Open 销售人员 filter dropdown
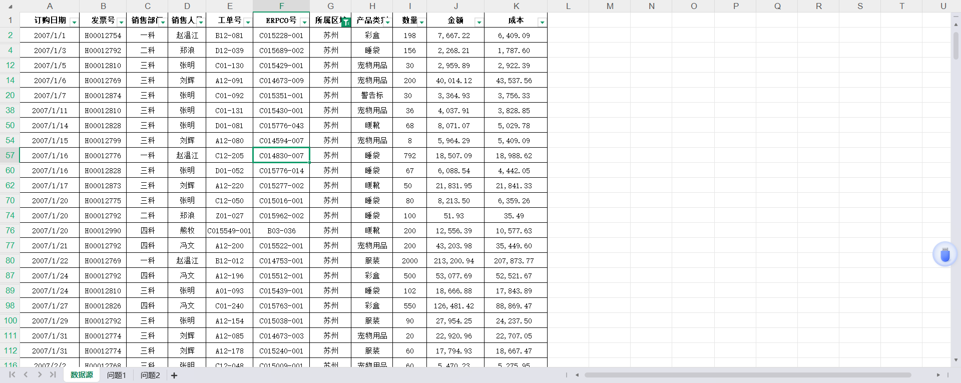This screenshot has height=383, width=961. coord(201,22)
